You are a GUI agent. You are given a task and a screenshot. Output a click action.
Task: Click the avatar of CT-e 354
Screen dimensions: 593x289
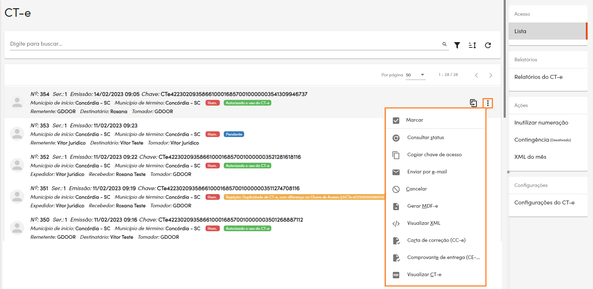pyautogui.click(x=17, y=103)
